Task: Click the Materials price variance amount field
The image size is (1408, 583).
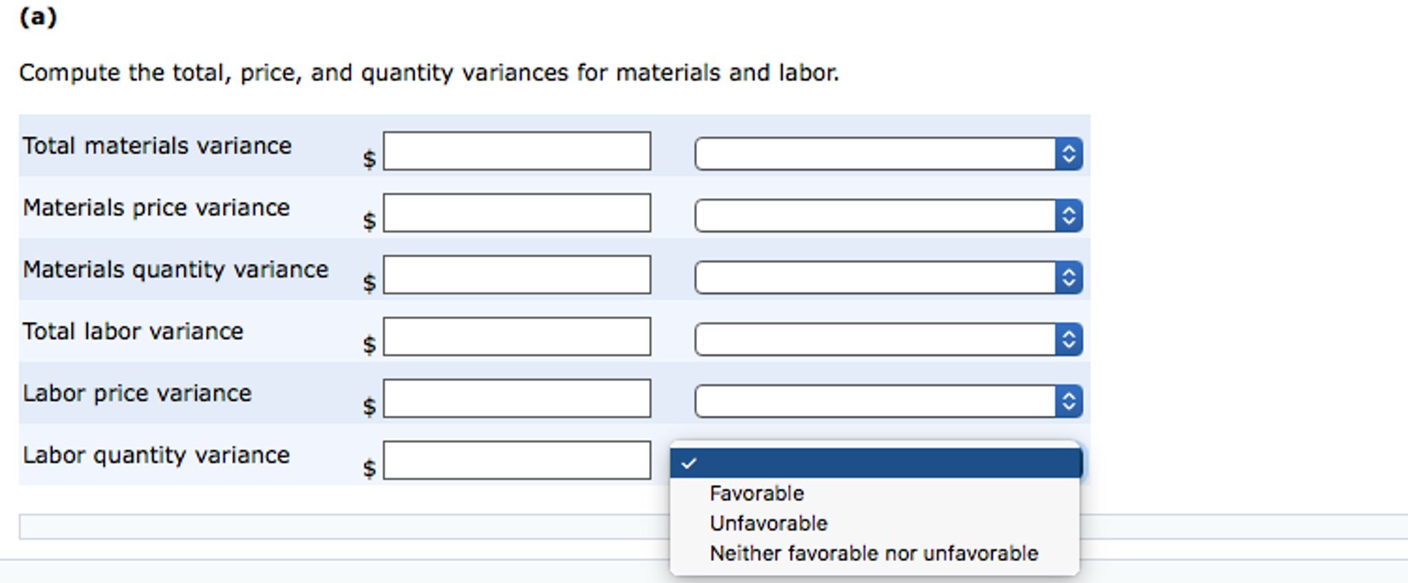Action: [518, 213]
